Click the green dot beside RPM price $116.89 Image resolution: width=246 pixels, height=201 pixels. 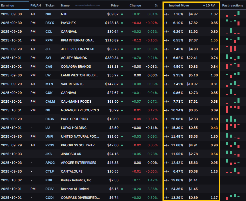coord(122,40)
